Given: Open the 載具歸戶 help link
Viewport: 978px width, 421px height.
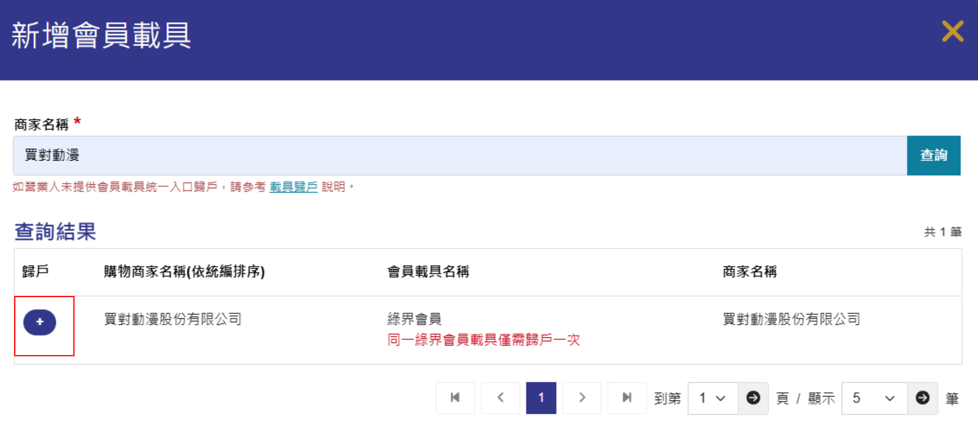Looking at the screenshot, I should pyautogui.click(x=293, y=187).
